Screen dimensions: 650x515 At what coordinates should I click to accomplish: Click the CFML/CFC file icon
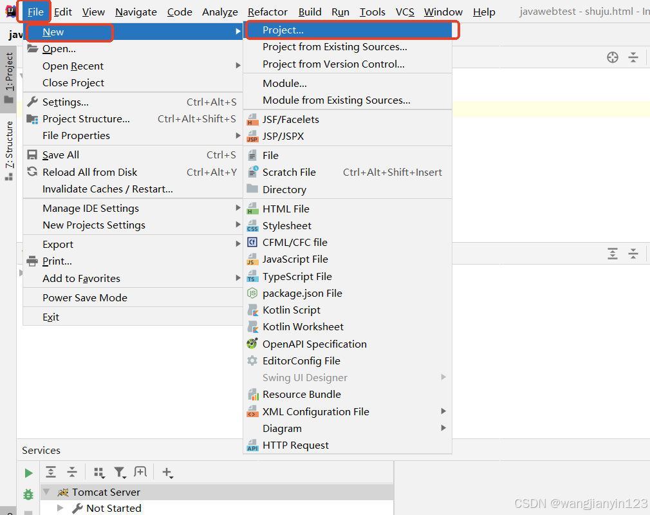(x=252, y=242)
